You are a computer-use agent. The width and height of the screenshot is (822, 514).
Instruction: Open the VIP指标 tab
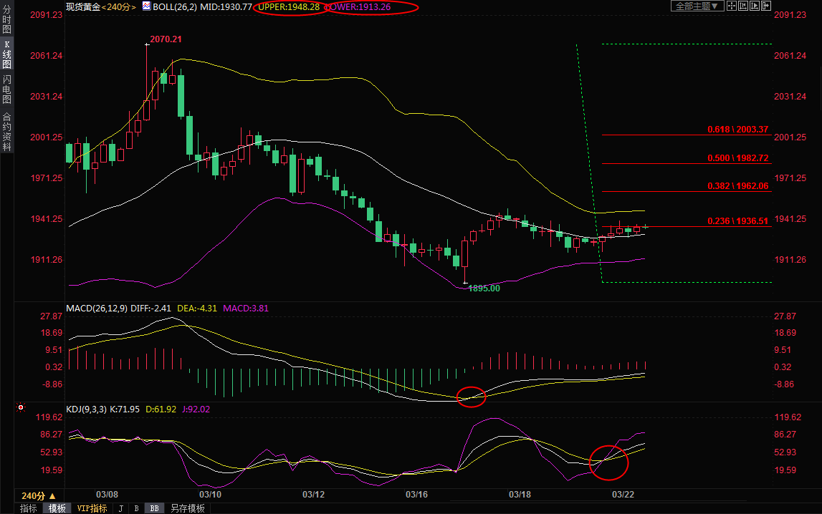coord(92,508)
